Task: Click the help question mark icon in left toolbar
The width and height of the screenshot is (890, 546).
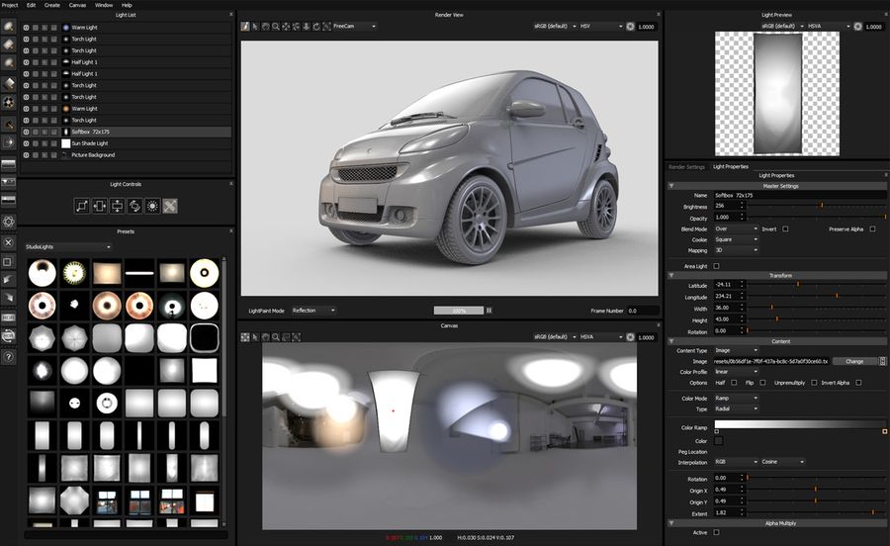Action: [x=9, y=356]
